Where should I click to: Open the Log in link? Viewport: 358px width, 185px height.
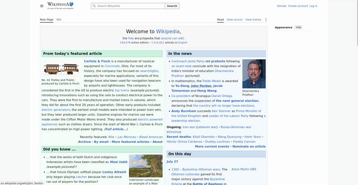coord(313,6)
